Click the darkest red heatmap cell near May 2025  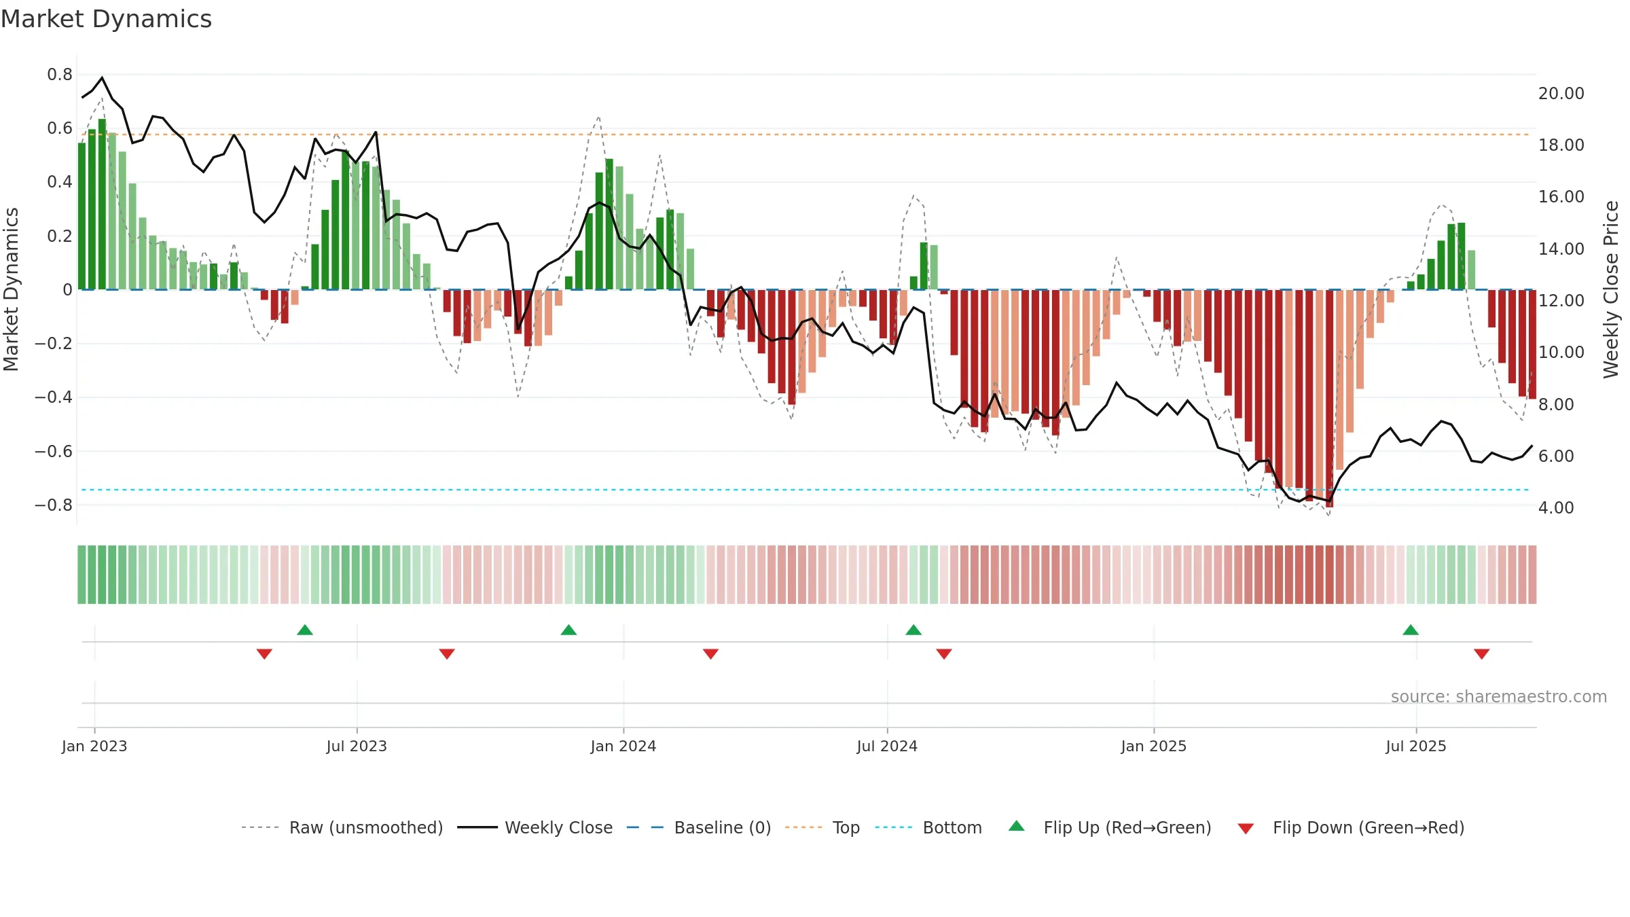[1329, 575]
